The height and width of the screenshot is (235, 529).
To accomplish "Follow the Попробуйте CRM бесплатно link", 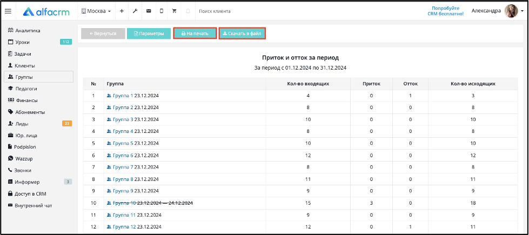I will click(x=445, y=11).
